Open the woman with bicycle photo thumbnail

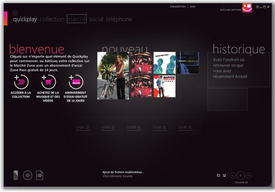coord(113,75)
